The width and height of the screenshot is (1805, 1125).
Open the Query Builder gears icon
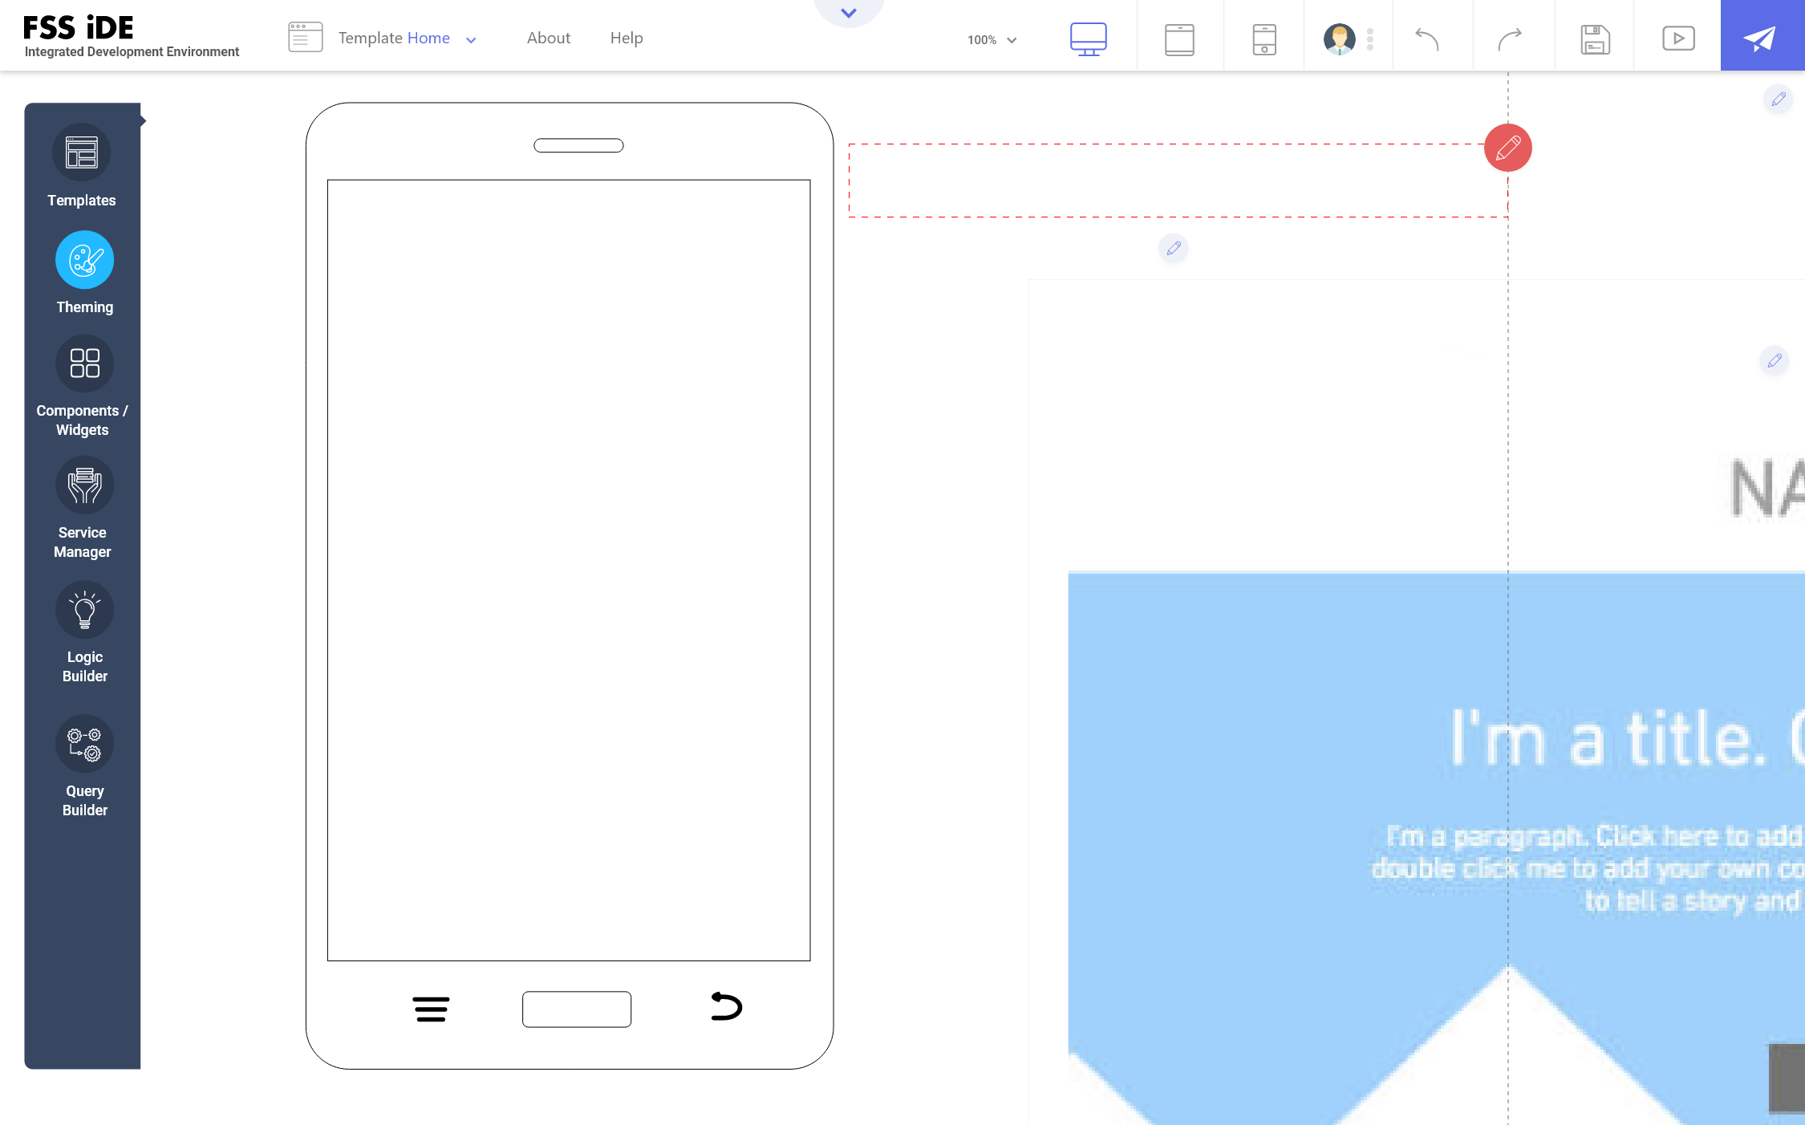84,743
